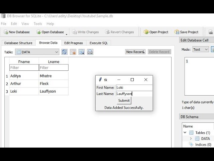The width and height of the screenshot is (214, 161).
Task: Open the Edit menu
Action: point(14,24)
